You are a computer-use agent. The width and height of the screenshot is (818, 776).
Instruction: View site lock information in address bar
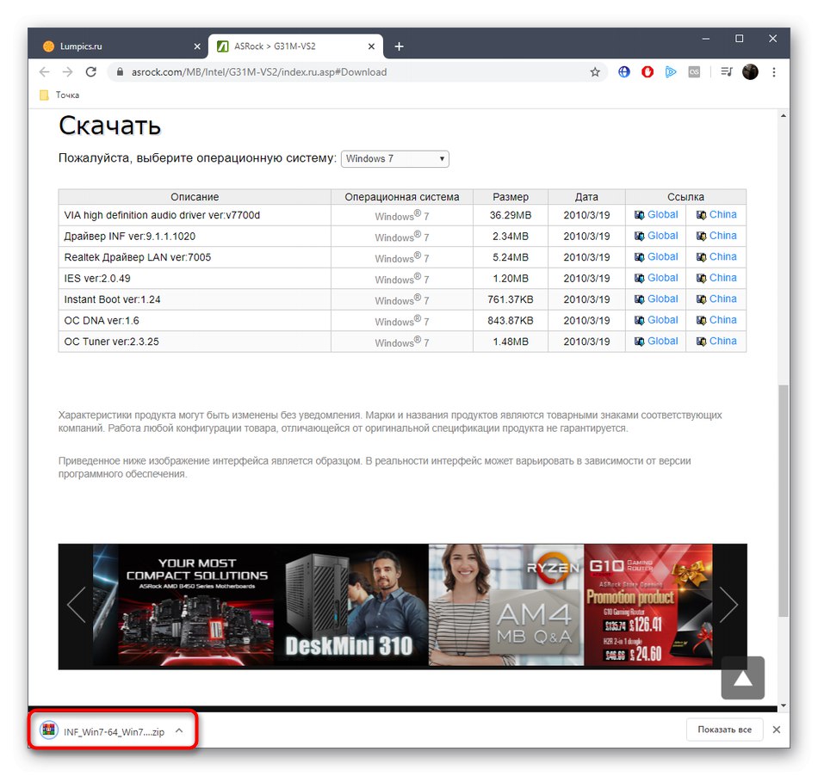(x=120, y=72)
